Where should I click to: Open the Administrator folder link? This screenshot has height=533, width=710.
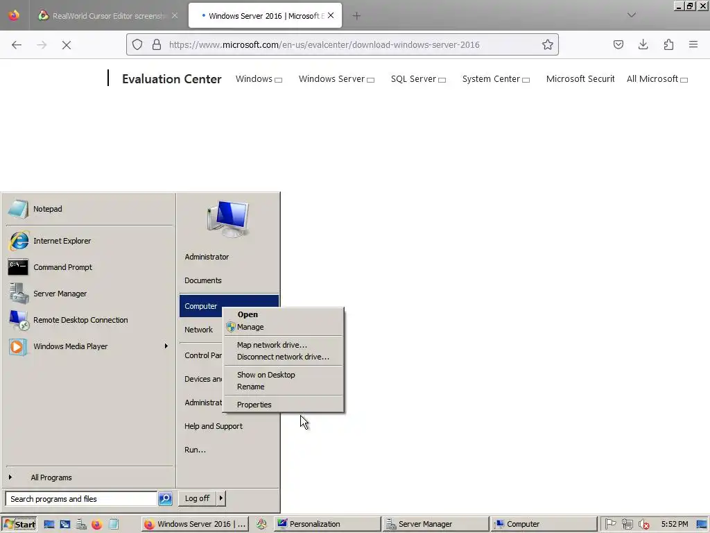point(207,257)
